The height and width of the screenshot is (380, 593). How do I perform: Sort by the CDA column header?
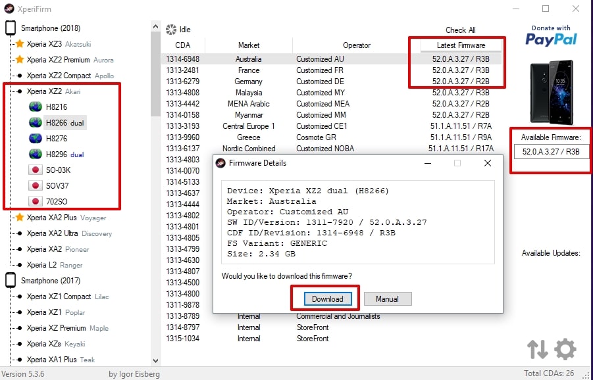click(183, 45)
